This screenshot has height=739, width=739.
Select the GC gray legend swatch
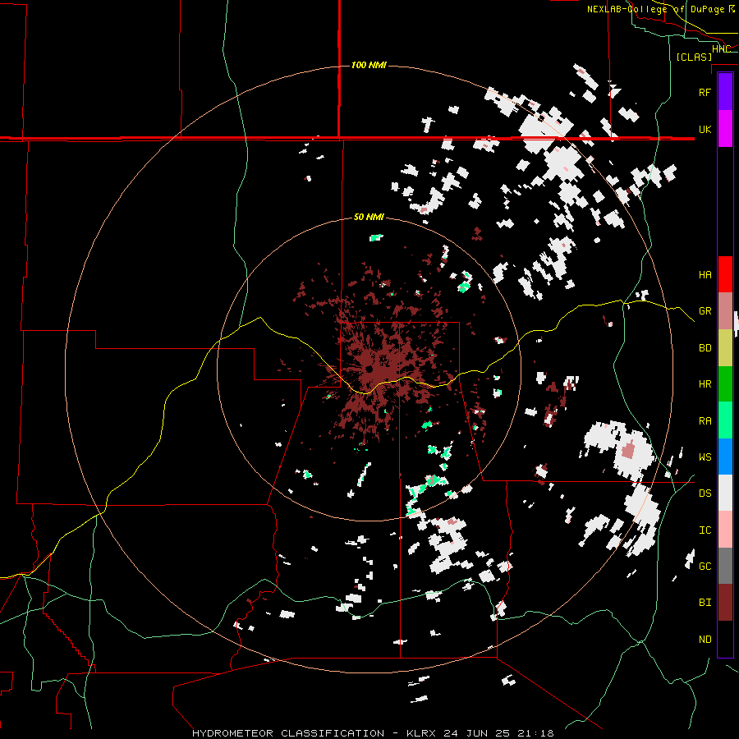pos(725,566)
